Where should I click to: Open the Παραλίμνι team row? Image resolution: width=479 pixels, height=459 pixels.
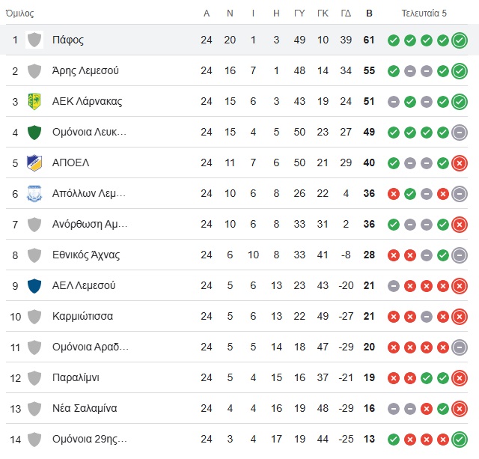tap(237, 377)
